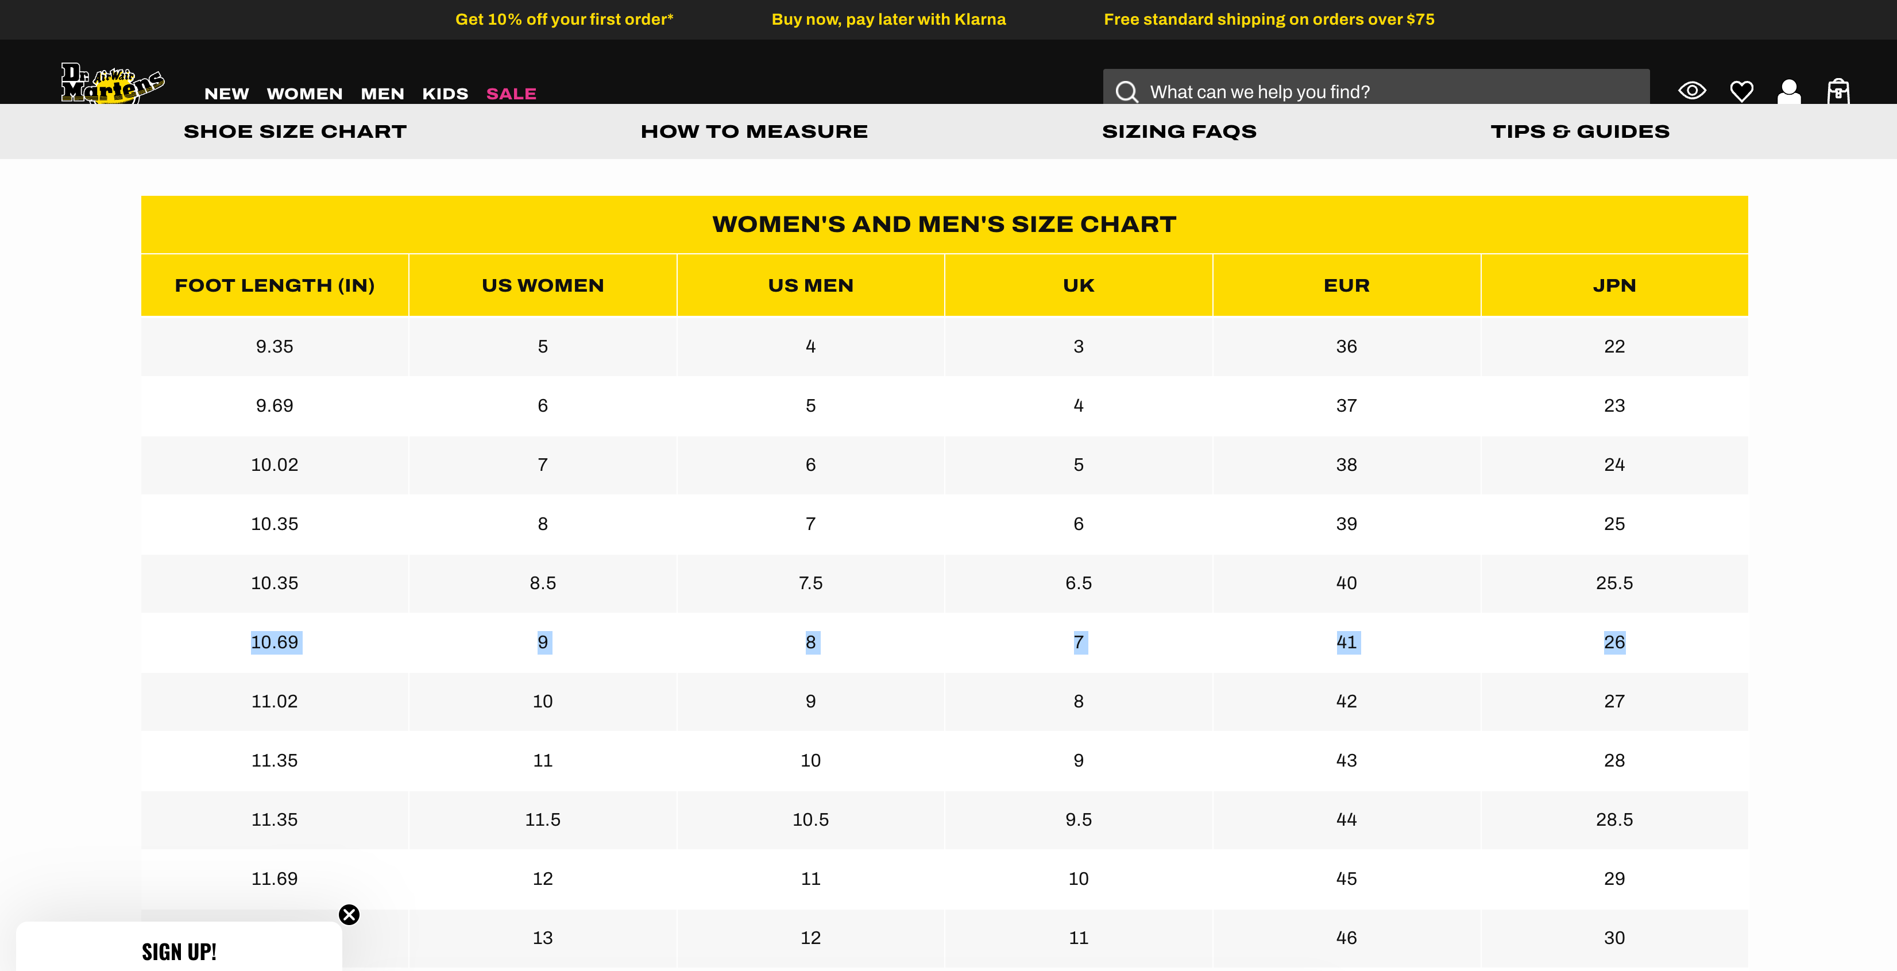Open the MEN menu
The image size is (1897, 971).
click(382, 94)
